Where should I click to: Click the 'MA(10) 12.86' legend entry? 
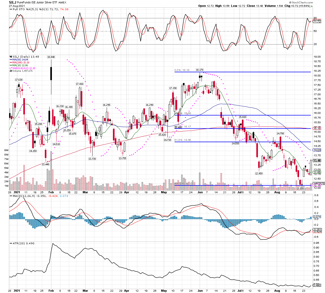click(20, 65)
